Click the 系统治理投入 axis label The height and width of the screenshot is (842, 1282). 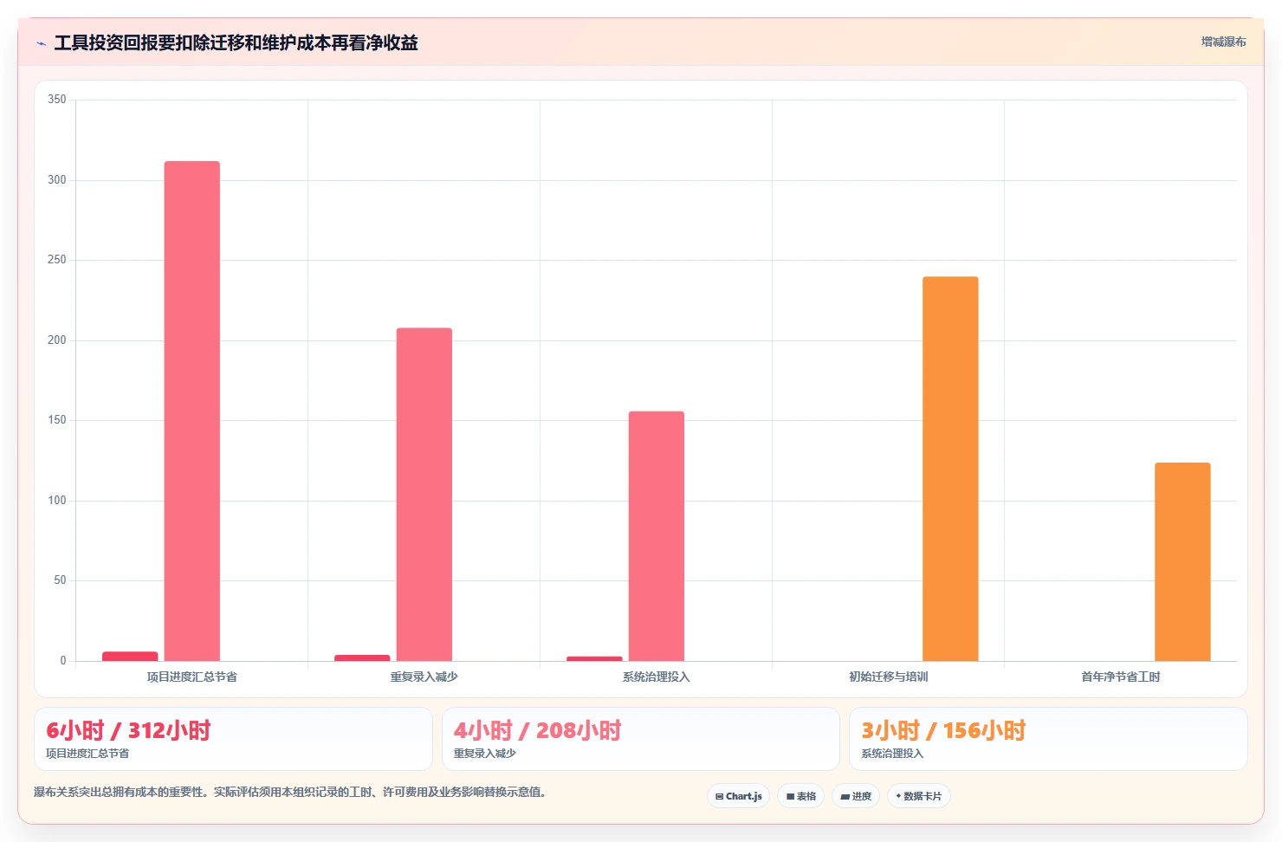pyautogui.click(x=656, y=677)
